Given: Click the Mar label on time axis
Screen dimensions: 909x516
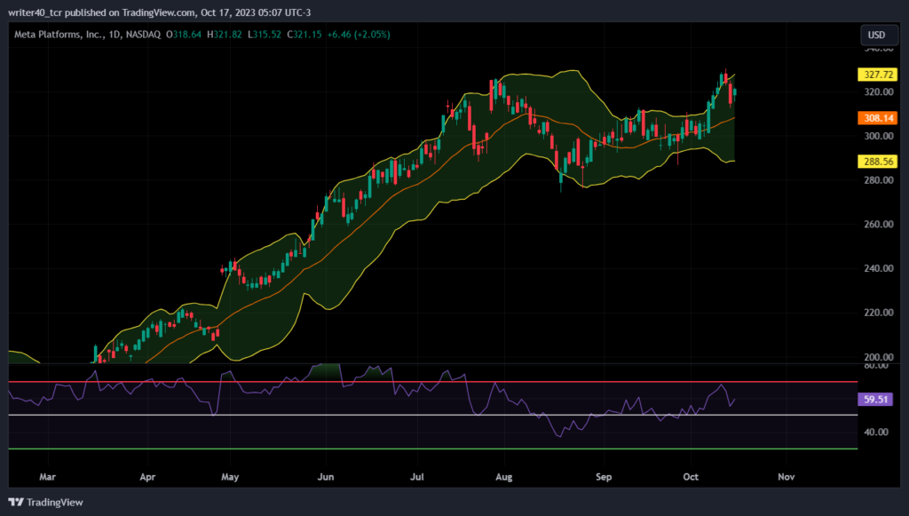Looking at the screenshot, I should [x=48, y=477].
